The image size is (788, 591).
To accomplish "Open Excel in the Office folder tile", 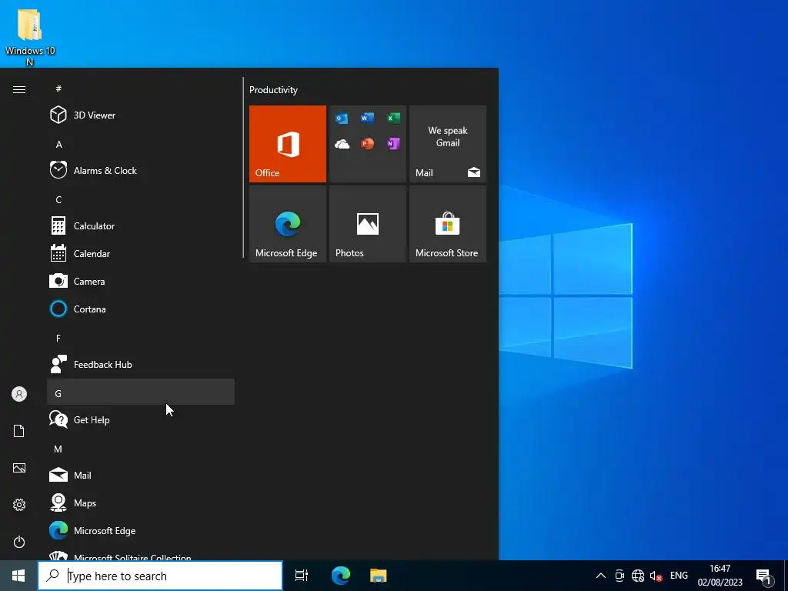I will pyautogui.click(x=393, y=118).
